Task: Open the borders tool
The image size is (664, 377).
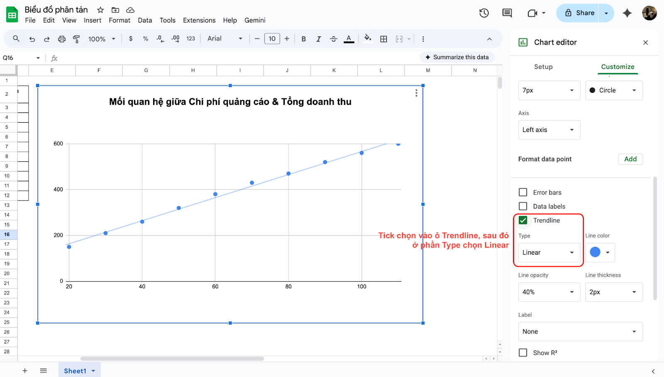Action: [x=383, y=39]
